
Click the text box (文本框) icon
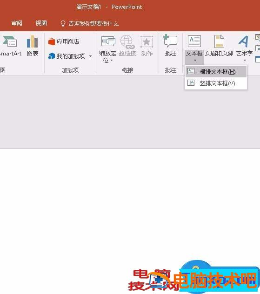(194, 41)
